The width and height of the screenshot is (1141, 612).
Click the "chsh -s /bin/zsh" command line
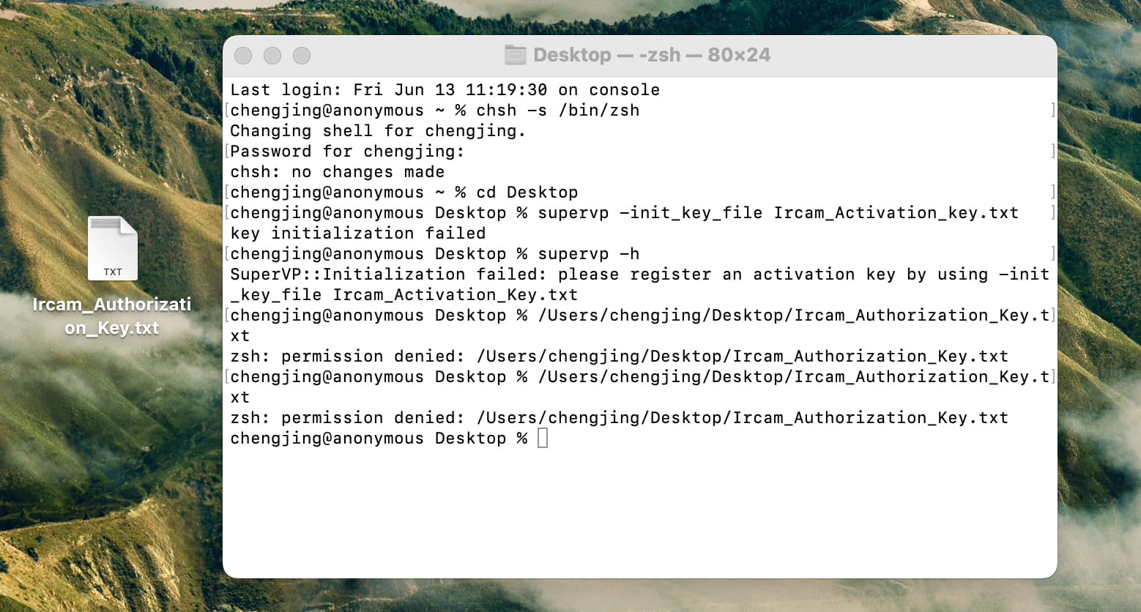pyautogui.click(x=435, y=111)
